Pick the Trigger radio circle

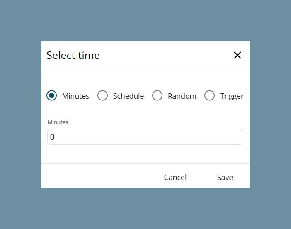pos(209,95)
